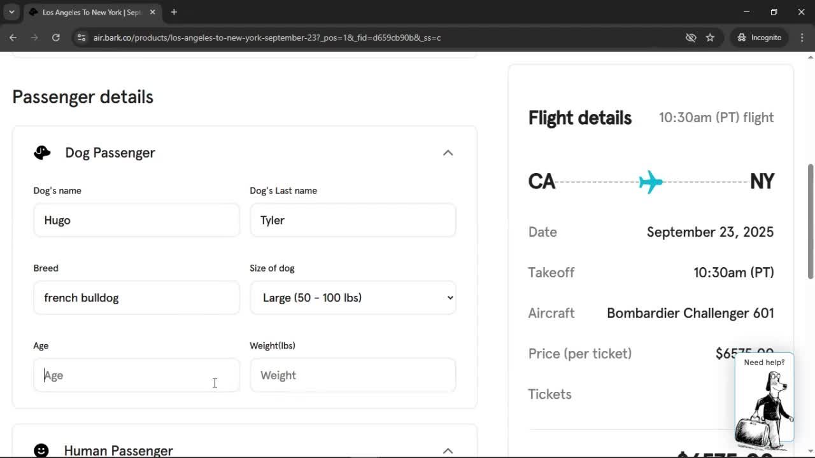The image size is (815, 458).
Task: Click the NY destination label
Action: (762, 182)
